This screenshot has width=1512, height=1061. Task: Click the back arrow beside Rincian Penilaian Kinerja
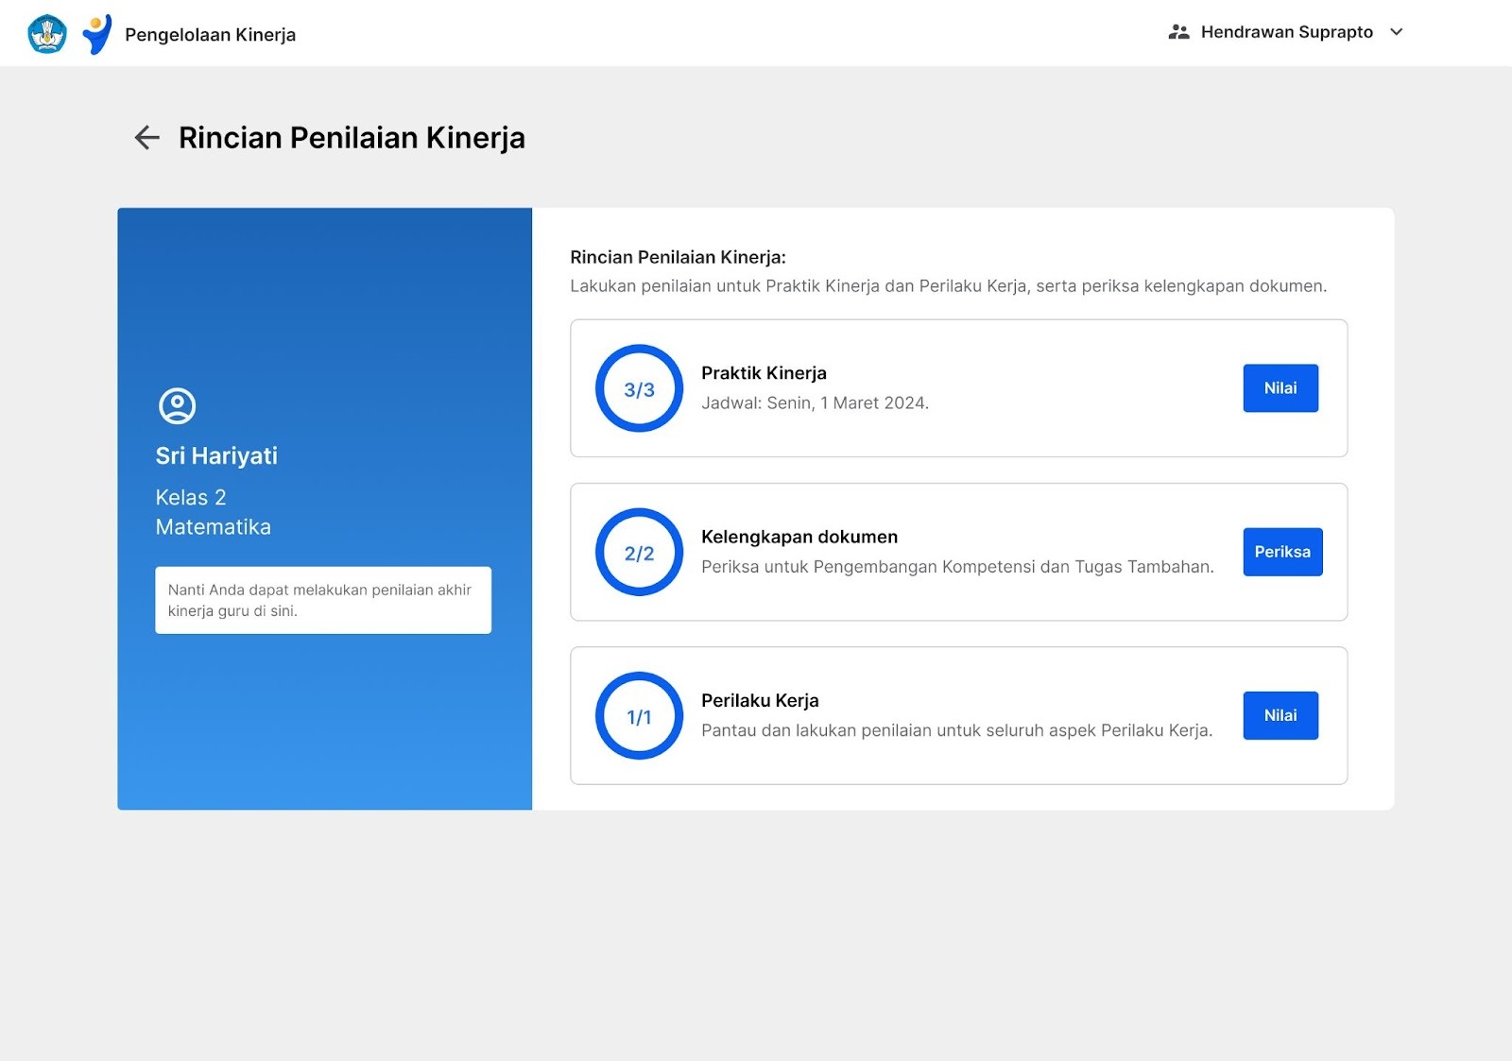(146, 138)
